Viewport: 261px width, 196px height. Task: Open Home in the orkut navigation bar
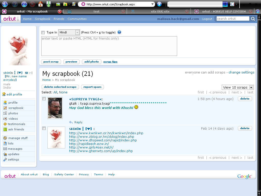pyautogui.click(x=27, y=19)
